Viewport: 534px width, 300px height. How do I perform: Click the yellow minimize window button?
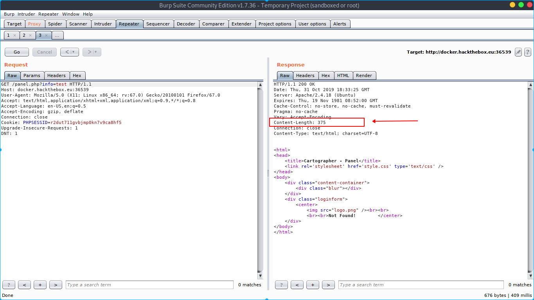[x=512, y=5]
